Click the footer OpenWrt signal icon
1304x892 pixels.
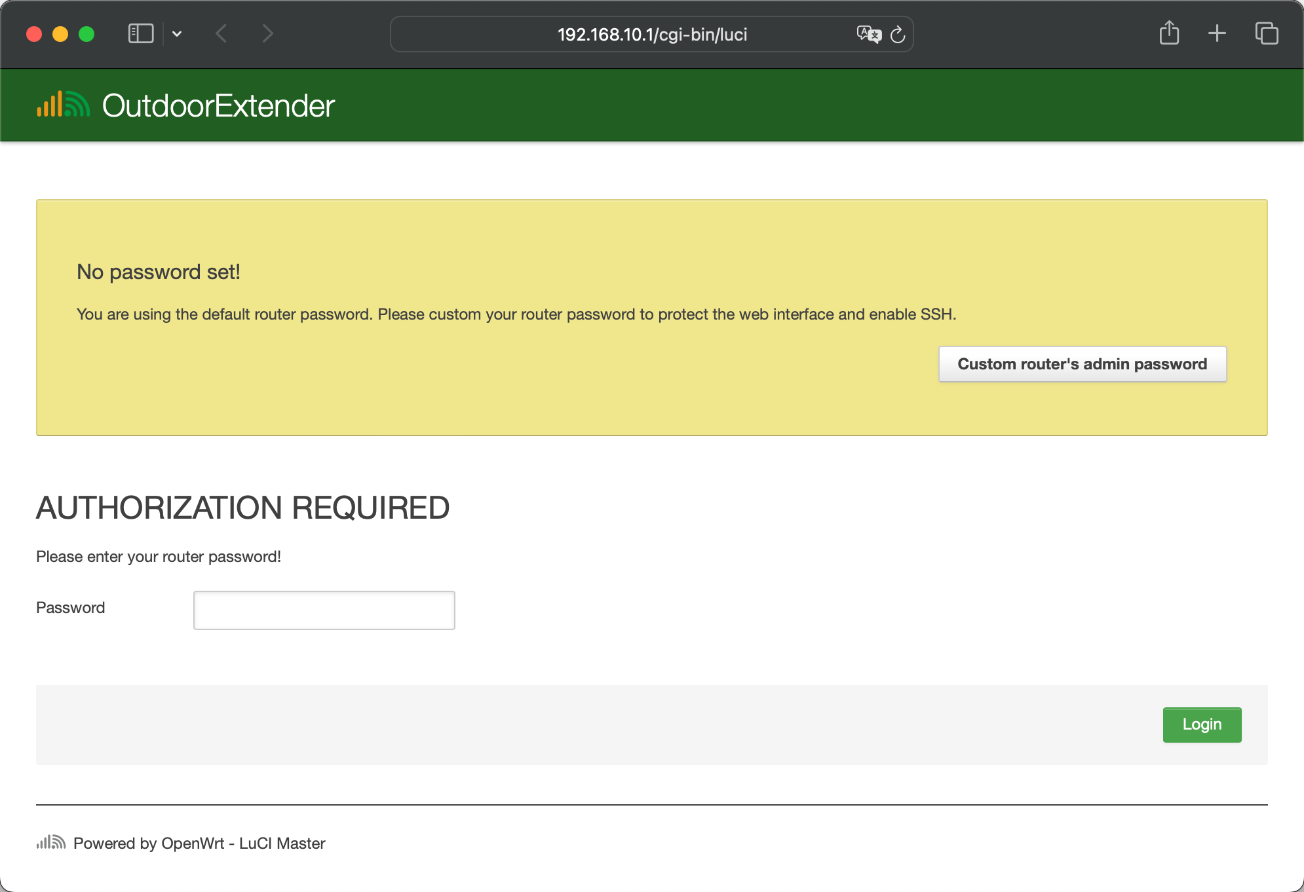pyautogui.click(x=51, y=842)
